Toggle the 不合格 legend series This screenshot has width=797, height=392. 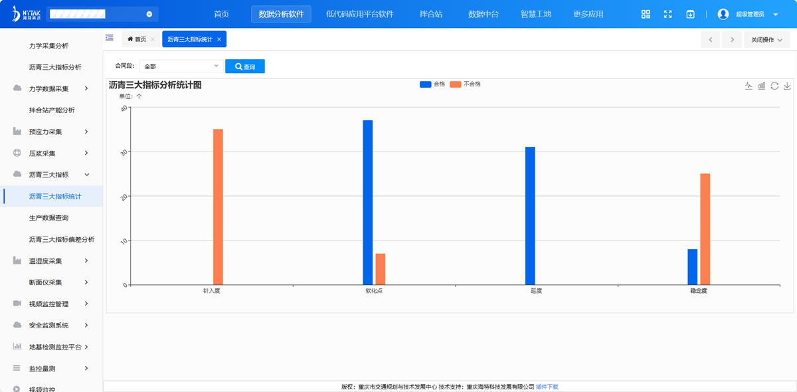[465, 84]
